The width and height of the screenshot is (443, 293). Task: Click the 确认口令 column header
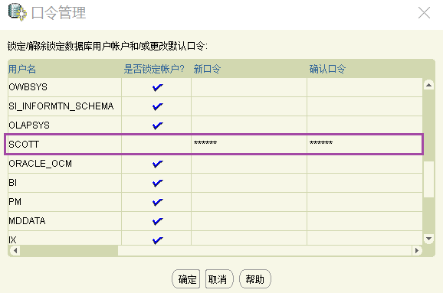[327, 69]
